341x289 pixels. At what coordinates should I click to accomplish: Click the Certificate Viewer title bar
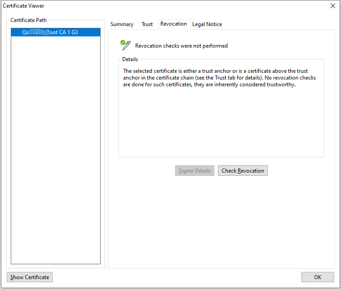(135, 6)
